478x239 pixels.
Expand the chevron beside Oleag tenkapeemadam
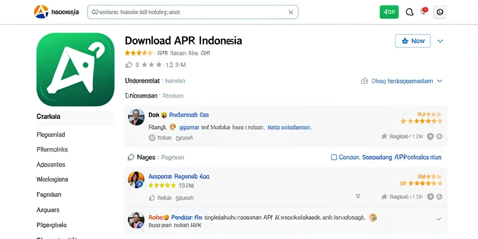click(x=440, y=81)
